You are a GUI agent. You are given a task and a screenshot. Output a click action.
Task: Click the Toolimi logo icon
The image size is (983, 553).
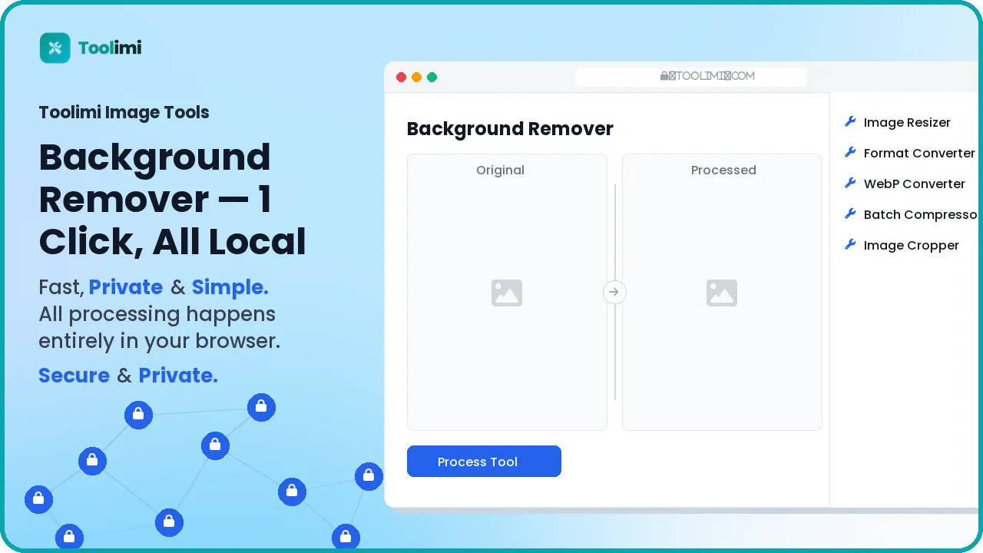click(x=55, y=48)
